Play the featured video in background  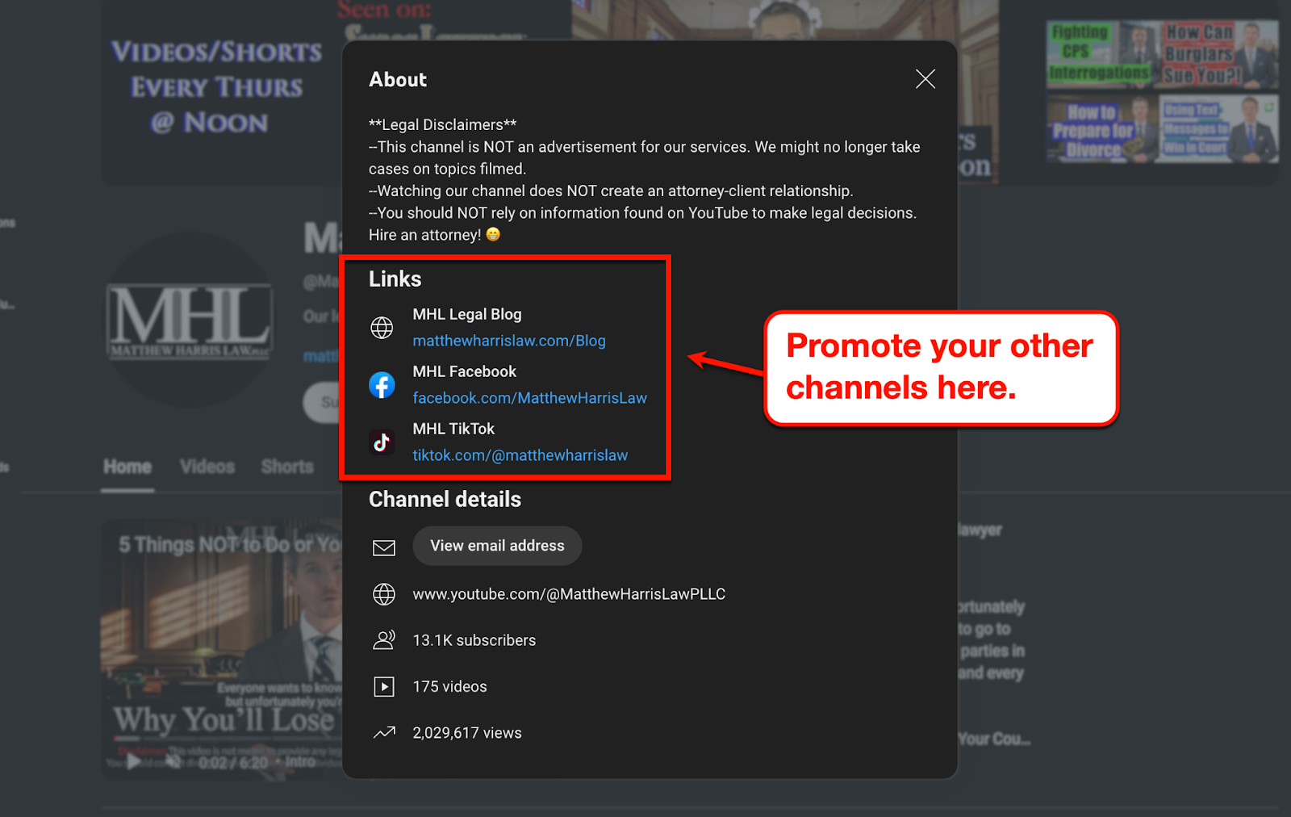click(x=134, y=761)
